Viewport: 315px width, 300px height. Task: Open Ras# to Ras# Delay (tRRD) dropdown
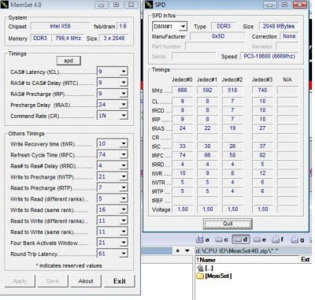(x=124, y=165)
